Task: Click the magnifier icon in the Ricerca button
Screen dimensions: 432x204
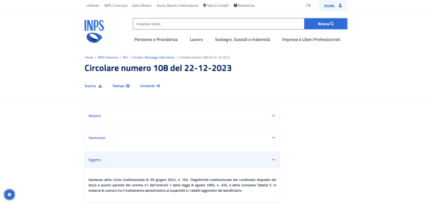Action: coord(332,24)
